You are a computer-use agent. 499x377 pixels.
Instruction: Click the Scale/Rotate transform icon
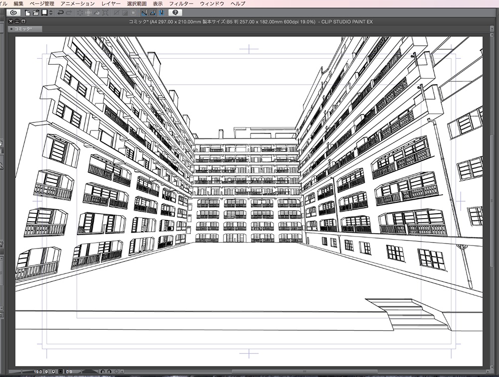coord(105,13)
